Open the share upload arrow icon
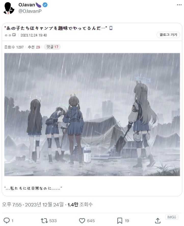Screen dimensions: 184x226 pos(158,221)
